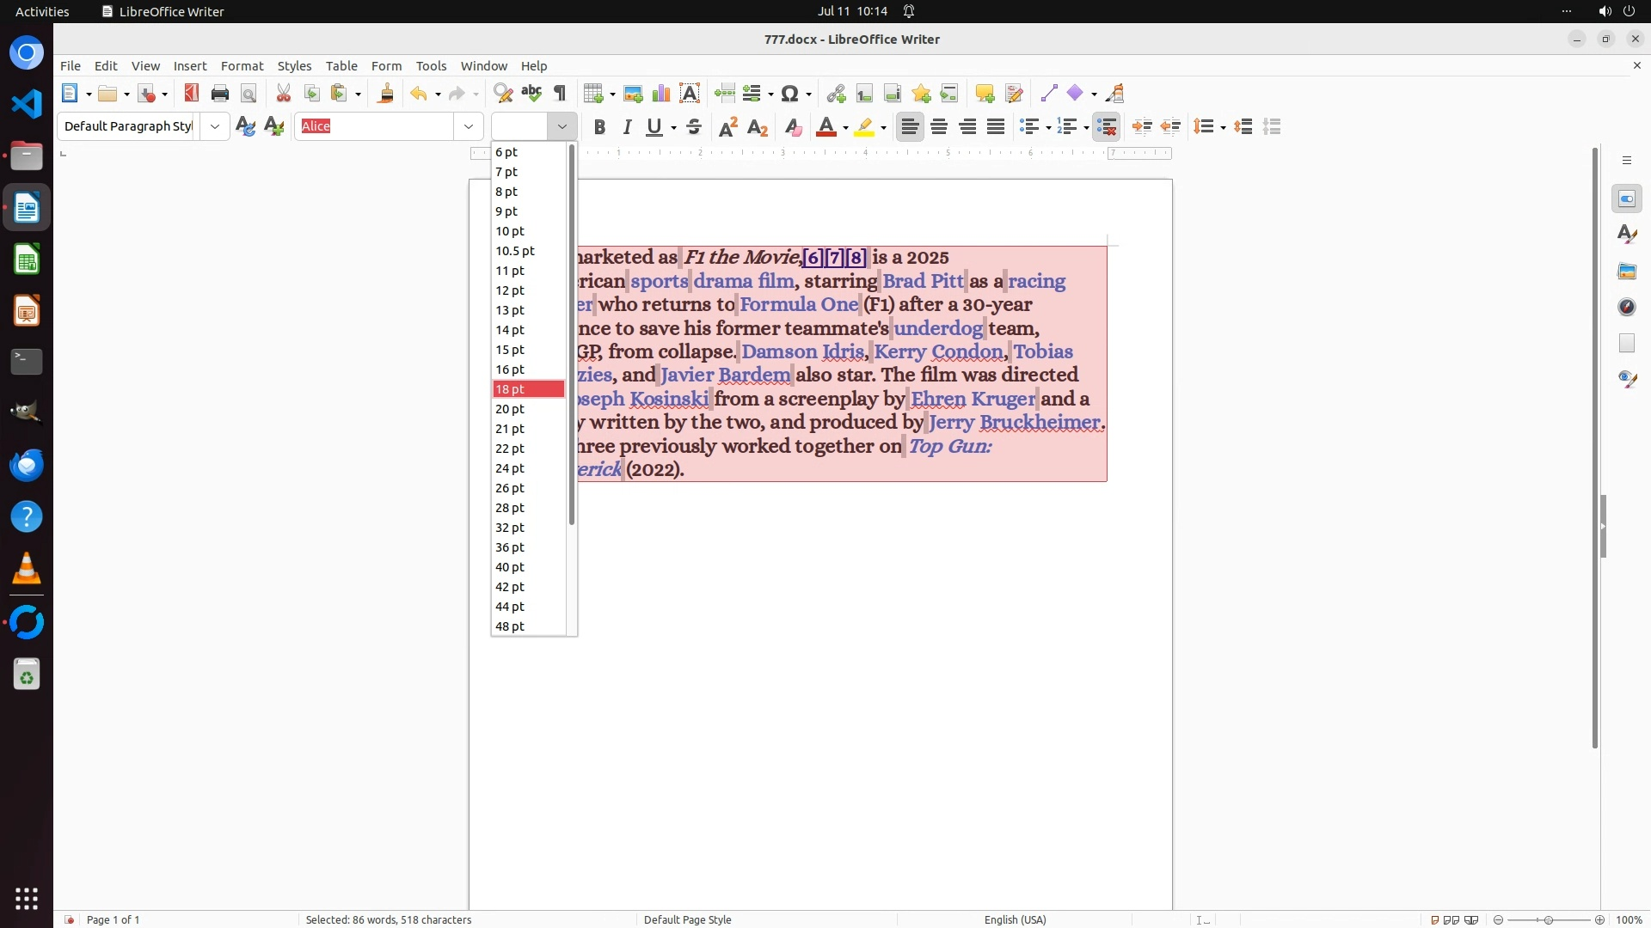The height and width of the screenshot is (928, 1651).
Task: Click the font name input field
Action: click(374, 126)
